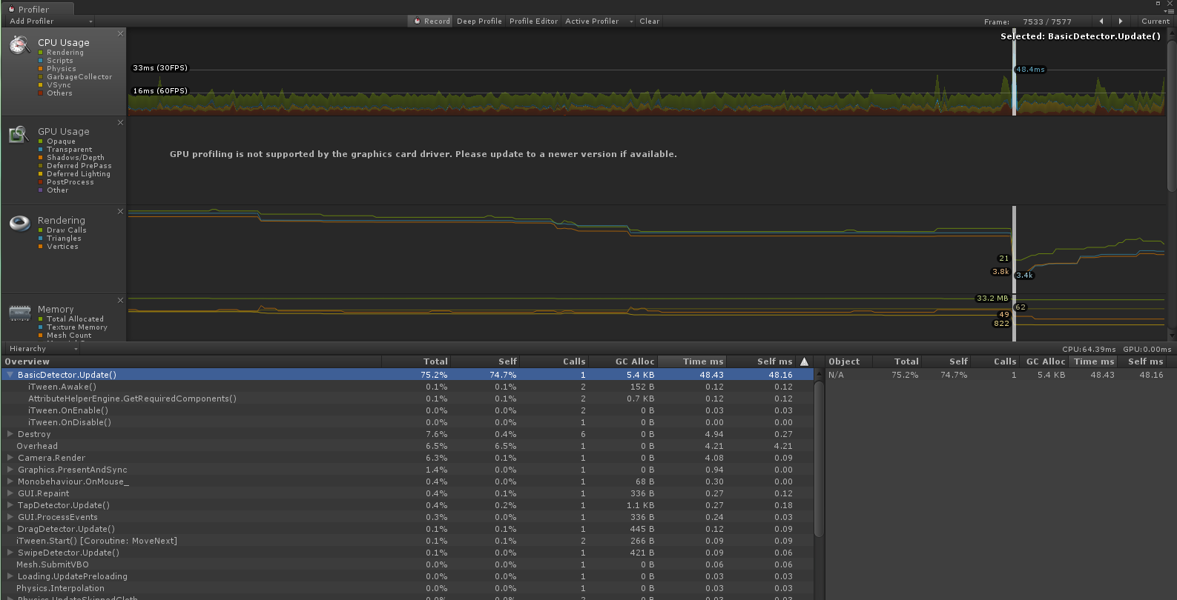
Task: Step to the next frame arrow
Action: pos(1121,21)
